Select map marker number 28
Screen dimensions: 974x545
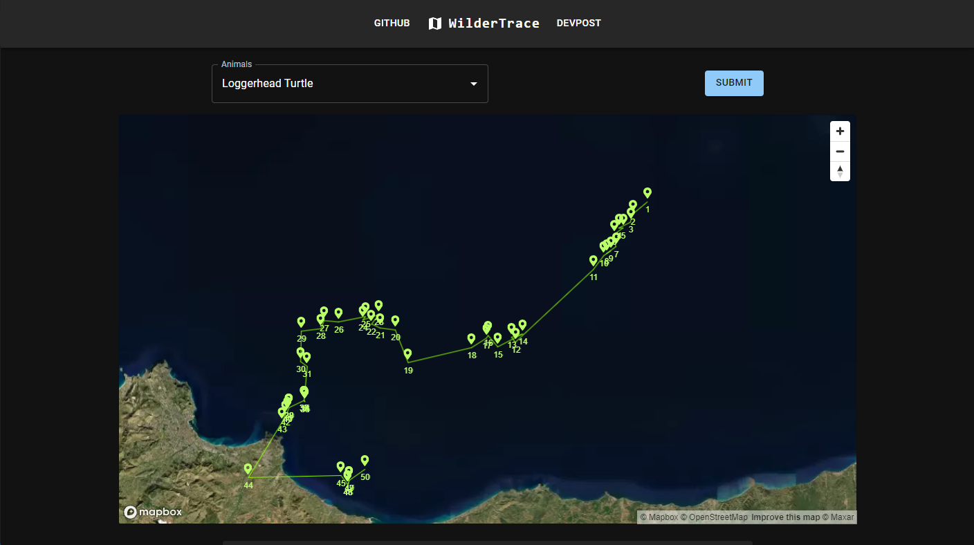[320, 320]
